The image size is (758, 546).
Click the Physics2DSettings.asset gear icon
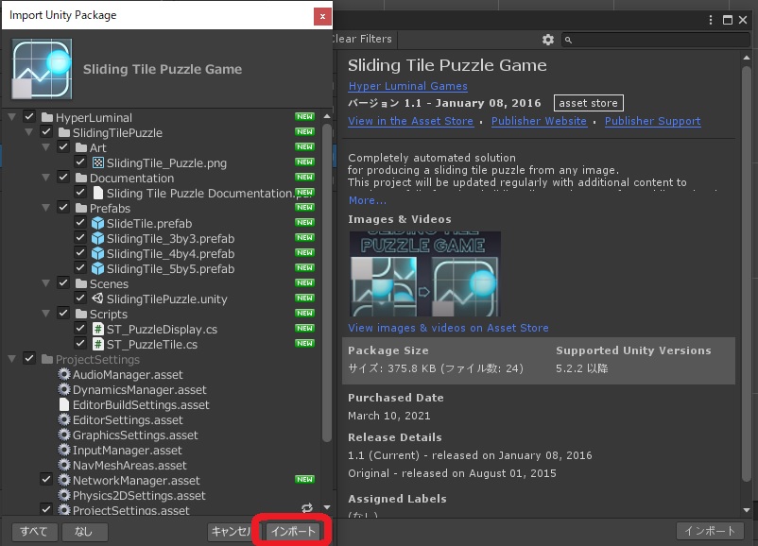pyautogui.click(x=64, y=495)
